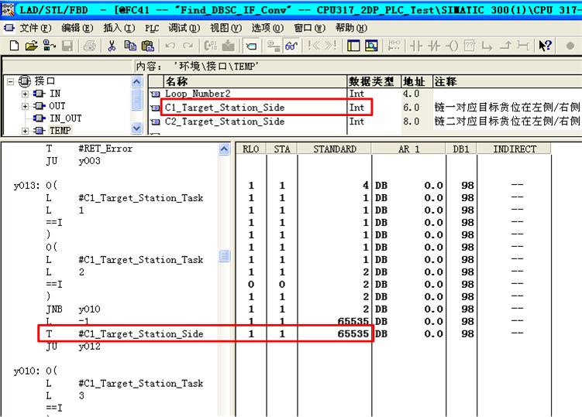Collapse the 接口 root tree node

coord(10,80)
